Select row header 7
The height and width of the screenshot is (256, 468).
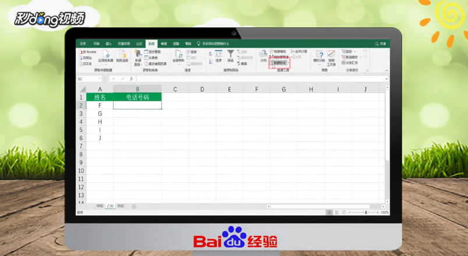(x=81, y=146)
